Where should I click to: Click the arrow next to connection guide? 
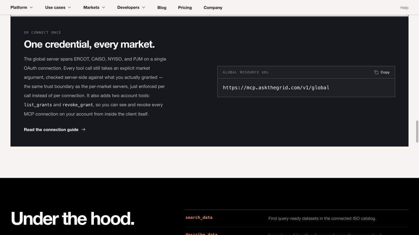[x=83, y=130]
